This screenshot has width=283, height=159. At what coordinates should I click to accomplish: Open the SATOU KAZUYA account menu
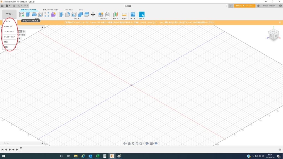(x=269, y=6)
